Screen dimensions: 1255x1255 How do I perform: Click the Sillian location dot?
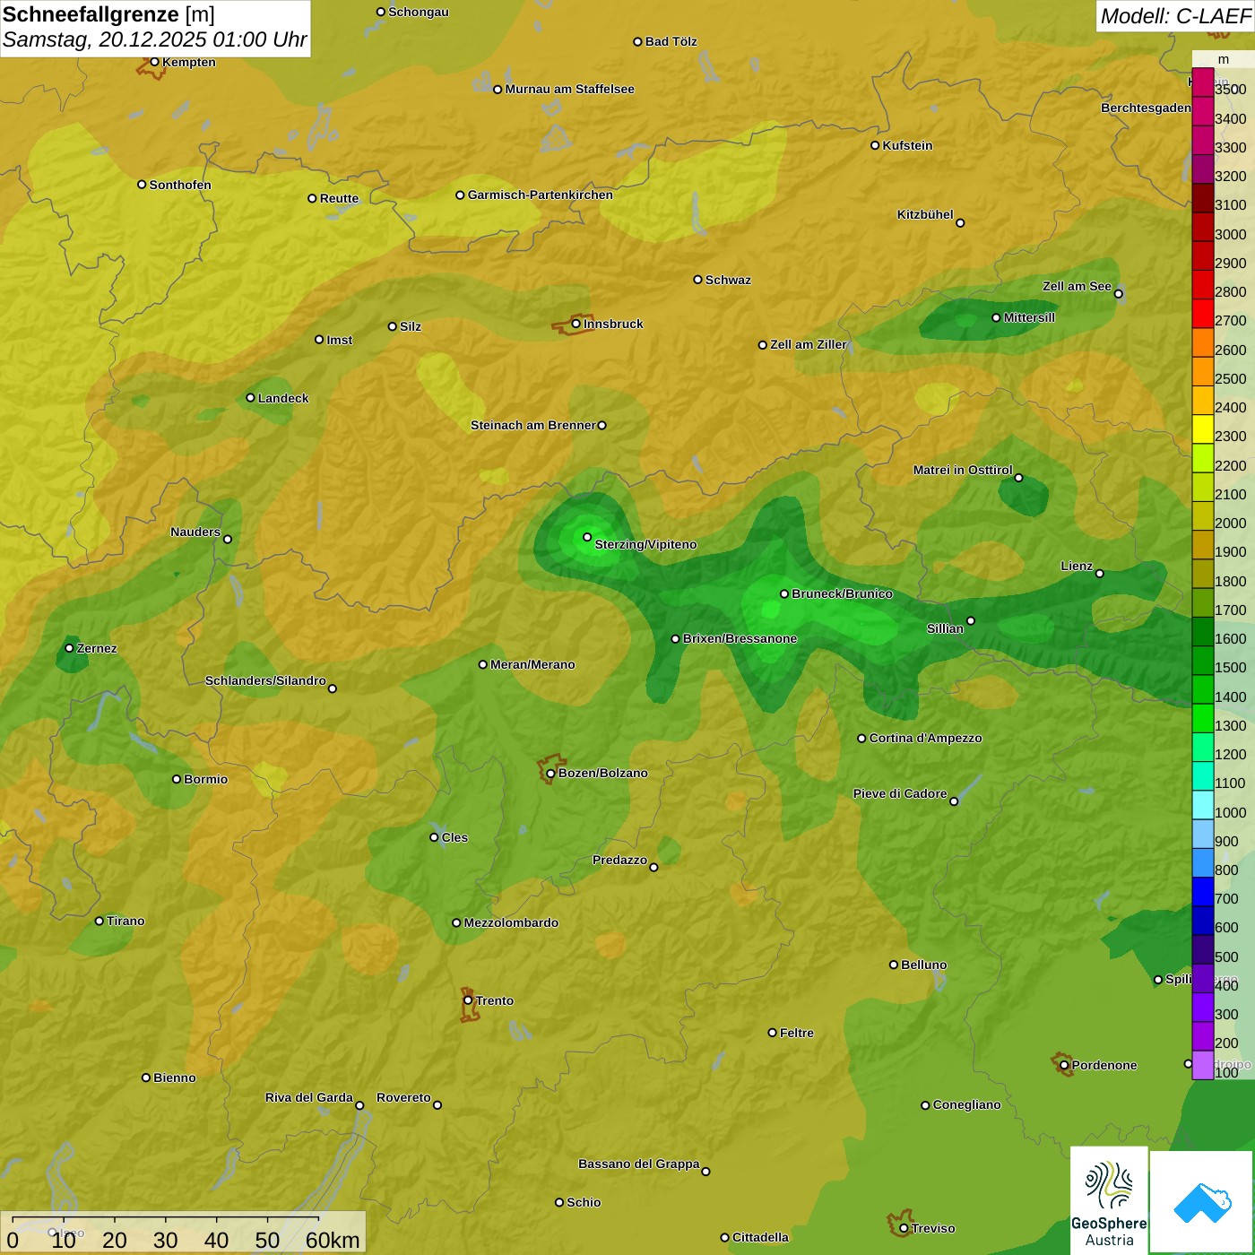tap(971, 620)
